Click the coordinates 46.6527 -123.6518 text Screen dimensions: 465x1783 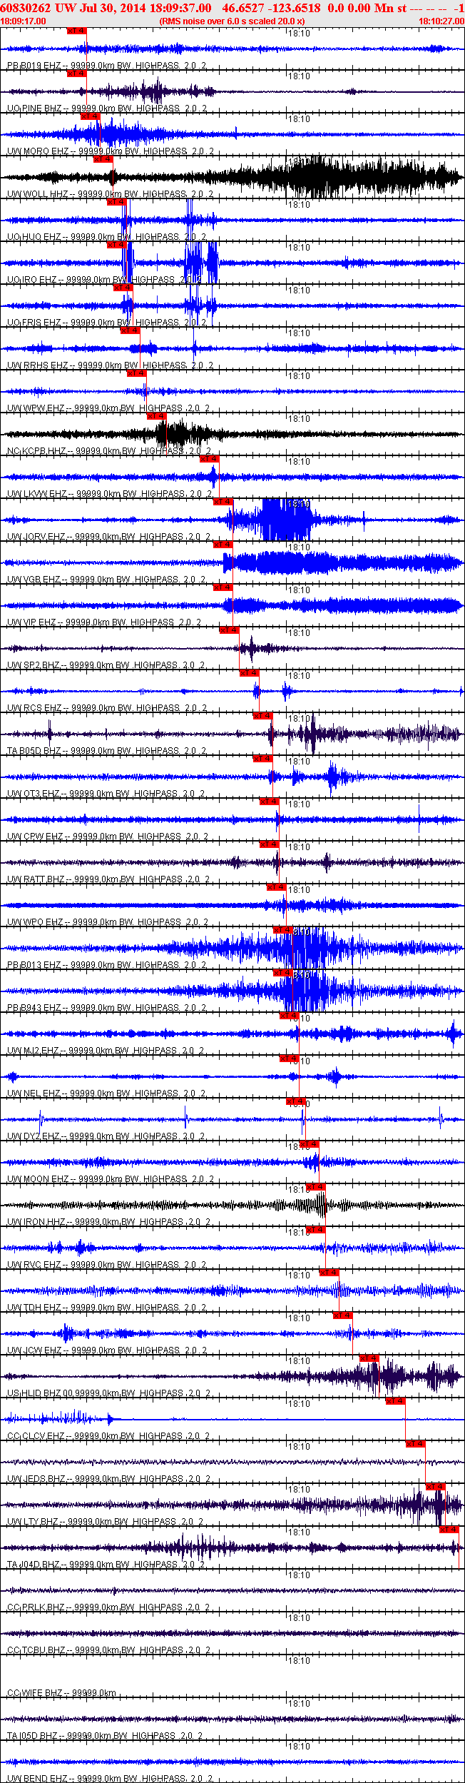point(271,8)
